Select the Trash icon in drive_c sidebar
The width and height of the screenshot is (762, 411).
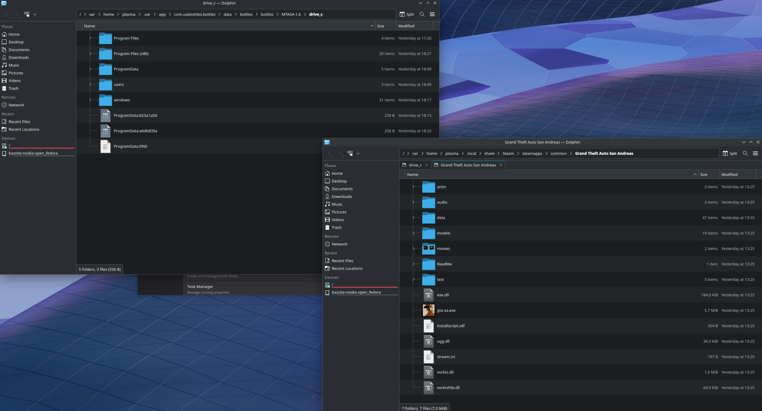(4, 89)
